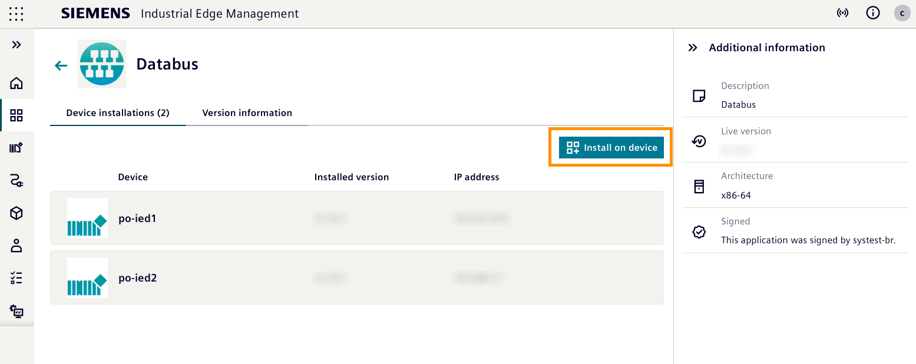Collapse the sidebar using the double chevron
The width and height of the screenshot is (916, 364).
(17, 44)
